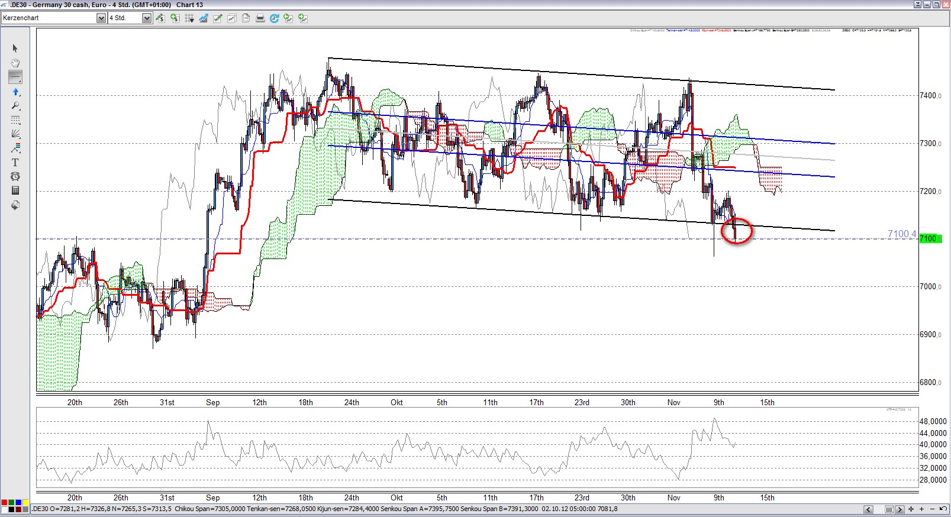Open the Fibonacci fan tool
The height and width of the screenshot is (517, 951).
(x=15, y=134)
